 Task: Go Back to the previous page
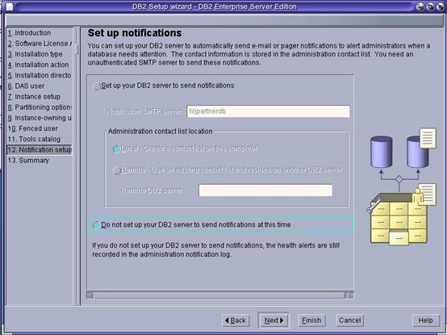[236, 320]
